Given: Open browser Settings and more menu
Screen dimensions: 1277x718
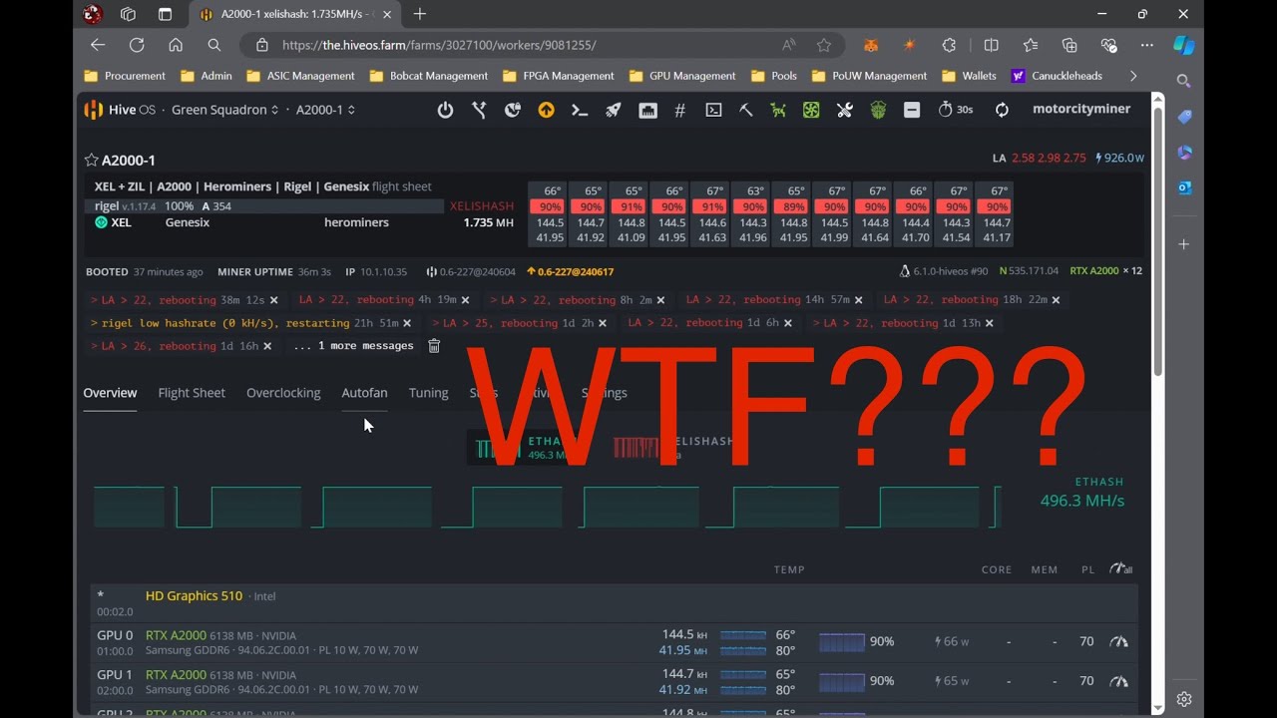Looking at the screenshot, I should click(x=1147, y=45).
